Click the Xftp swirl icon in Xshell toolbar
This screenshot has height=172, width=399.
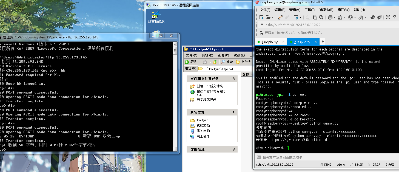click(x=373, y=17)
